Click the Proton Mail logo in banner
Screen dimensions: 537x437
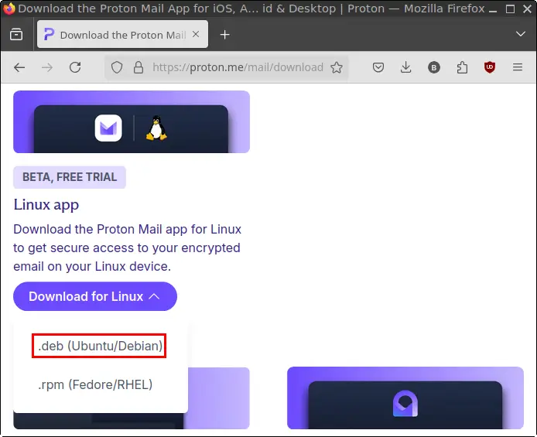tap(108, 128)
